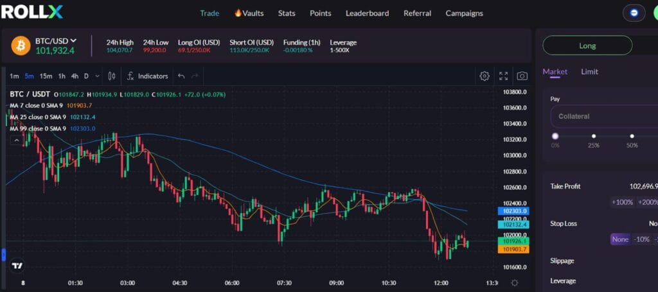This screenshot has width=658, height=292.
Task: Go to the Stats page
Action: 287,13
